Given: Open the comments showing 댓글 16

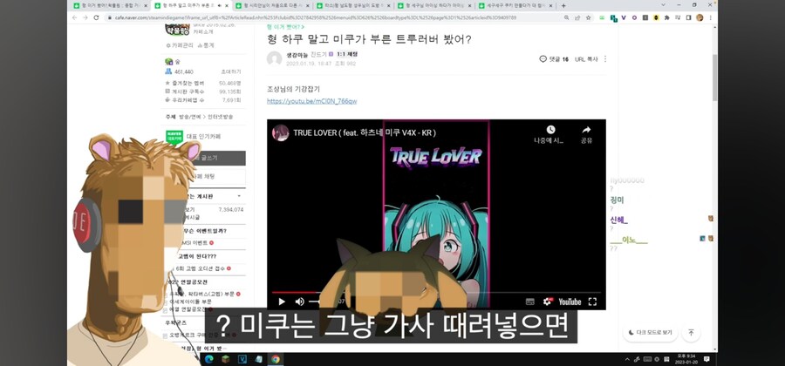Looking at the screenshot, I should 554,59.
